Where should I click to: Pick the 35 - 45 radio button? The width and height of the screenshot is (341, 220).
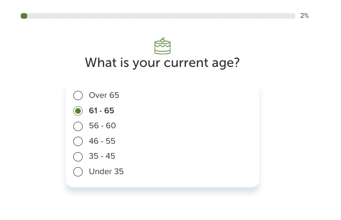coord(78,156)
